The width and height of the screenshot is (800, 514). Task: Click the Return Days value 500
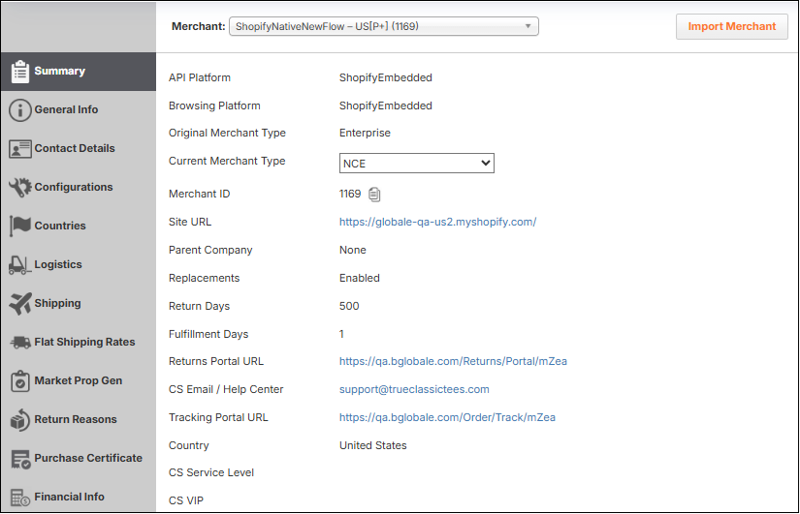tap(349, 306)
